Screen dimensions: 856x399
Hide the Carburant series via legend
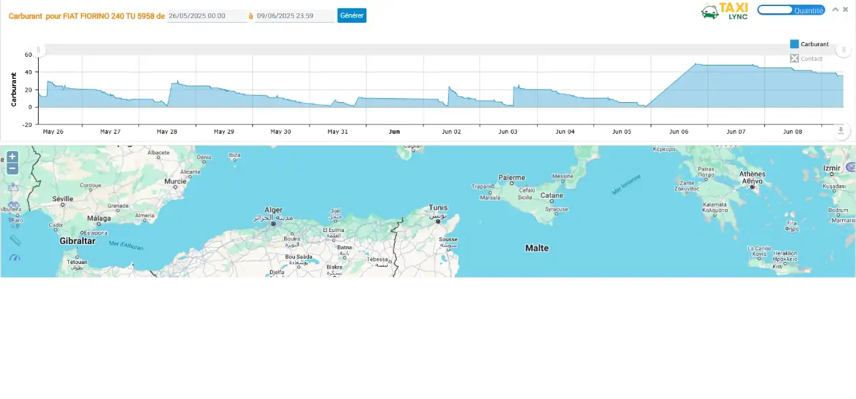click(809, 44)
